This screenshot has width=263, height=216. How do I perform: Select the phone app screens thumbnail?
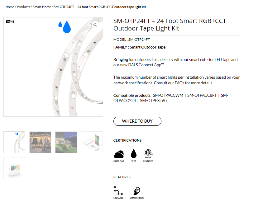tap(92, 142)
